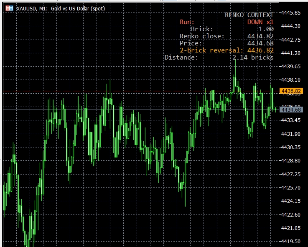Click the 'Distance:' label in the panel
The image size is (308, 247).
tap(181, 57)
